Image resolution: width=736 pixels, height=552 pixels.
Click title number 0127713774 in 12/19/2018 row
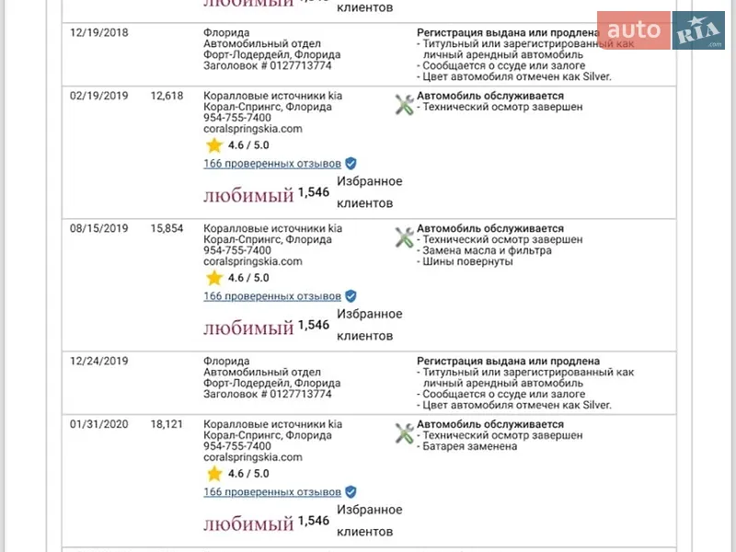point(301,65)
